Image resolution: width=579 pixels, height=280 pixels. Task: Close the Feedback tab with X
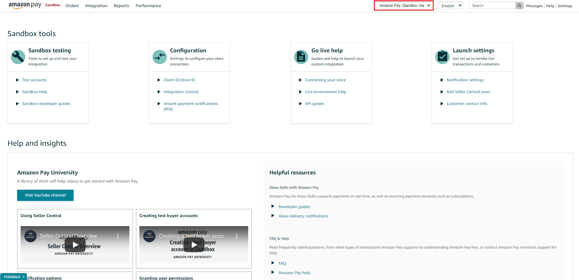point(23,277)
